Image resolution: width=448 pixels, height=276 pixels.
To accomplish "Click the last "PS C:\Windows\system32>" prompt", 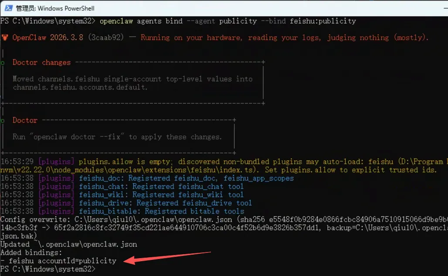I will point(48,269).
